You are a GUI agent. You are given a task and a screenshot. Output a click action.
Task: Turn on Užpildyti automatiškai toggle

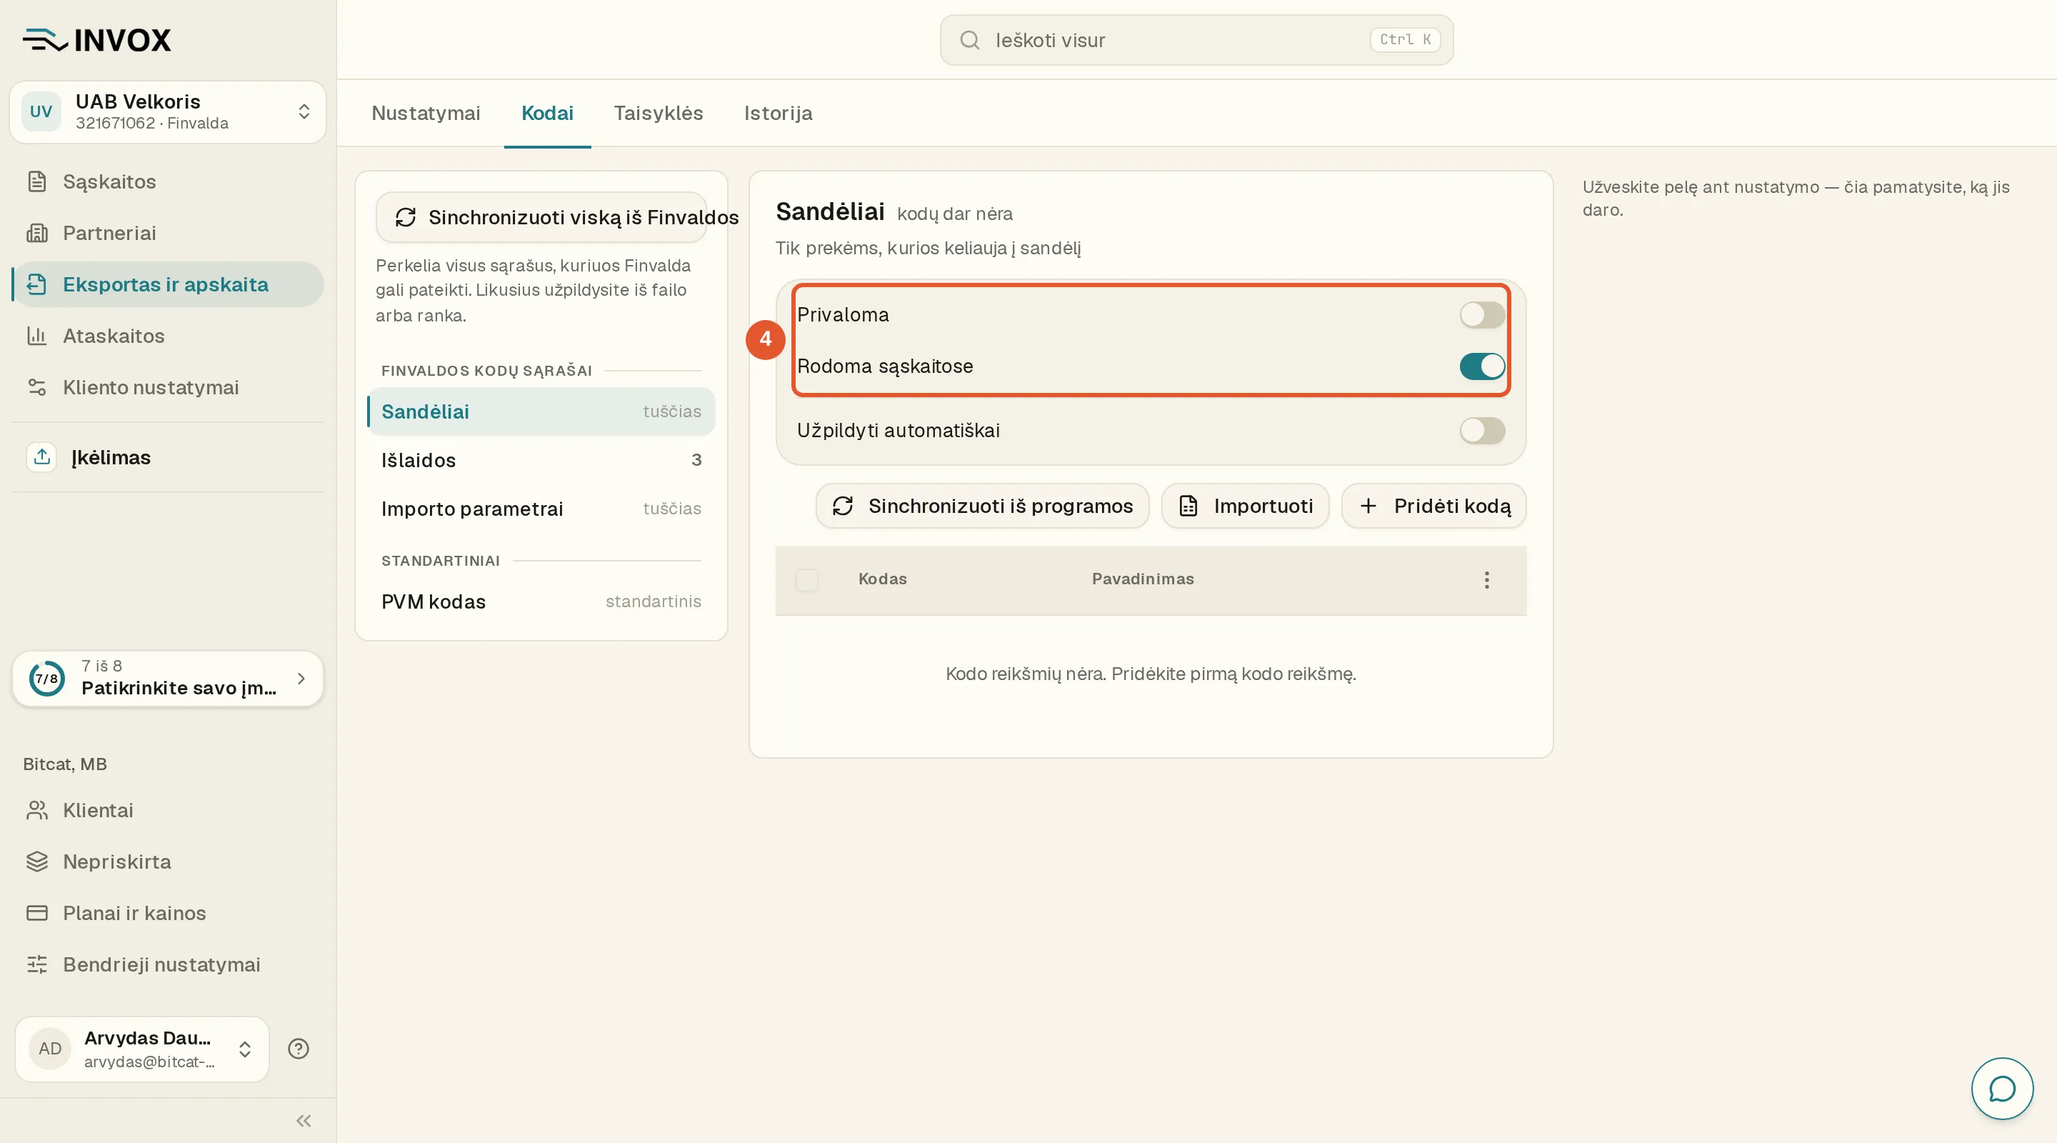tap(1482, 431)
